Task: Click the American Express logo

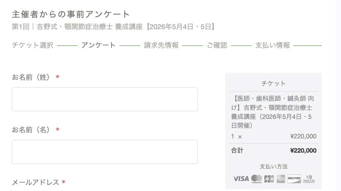Action: tap(281, 179)
